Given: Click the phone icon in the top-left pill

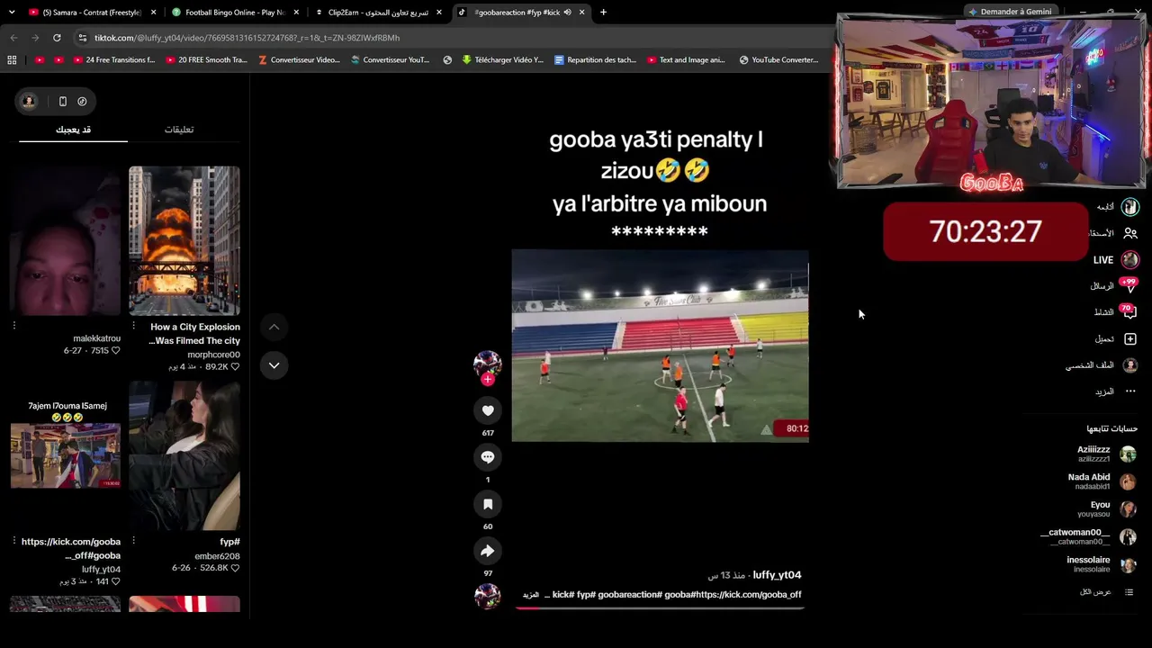Looking at the screenshot, I should pyautogui.click(x=62, y=102).
